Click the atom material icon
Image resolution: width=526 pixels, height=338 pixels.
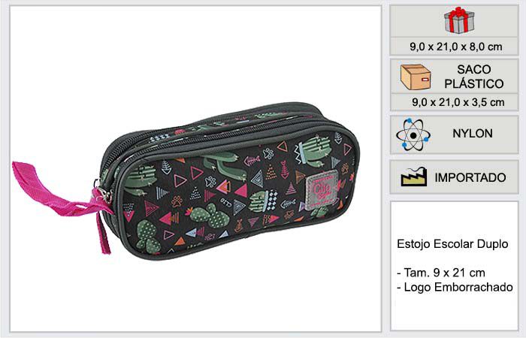click(413, 134)
